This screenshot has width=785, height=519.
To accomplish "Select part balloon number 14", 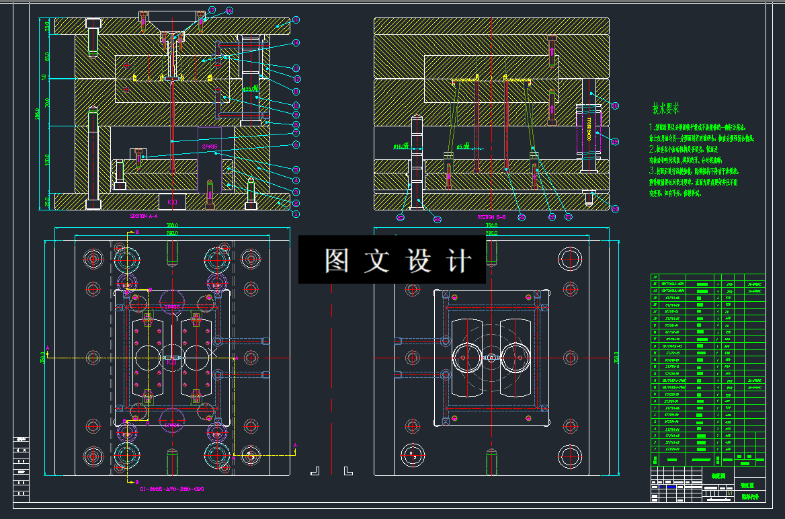I will [296, 42].
